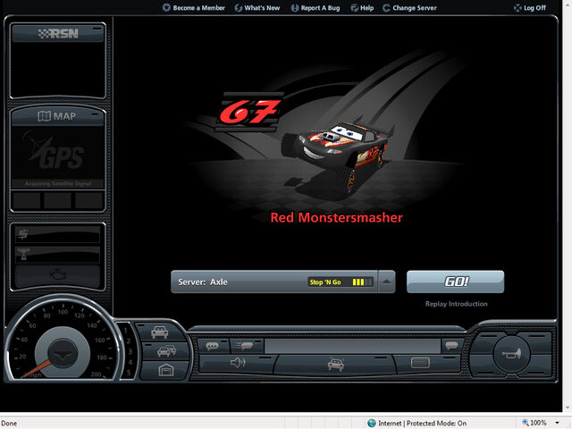Click the chat bubble with dots icon

pos(213,346)
